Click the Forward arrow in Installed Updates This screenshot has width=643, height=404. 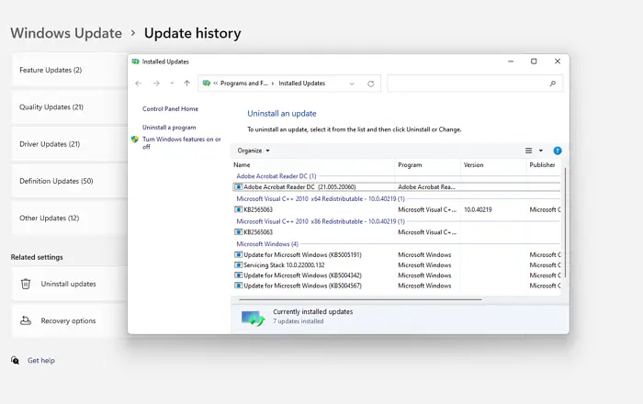156,84
